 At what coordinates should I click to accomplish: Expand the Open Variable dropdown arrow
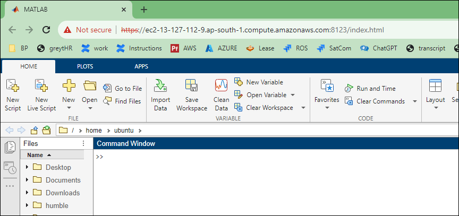tap(293, 95)
